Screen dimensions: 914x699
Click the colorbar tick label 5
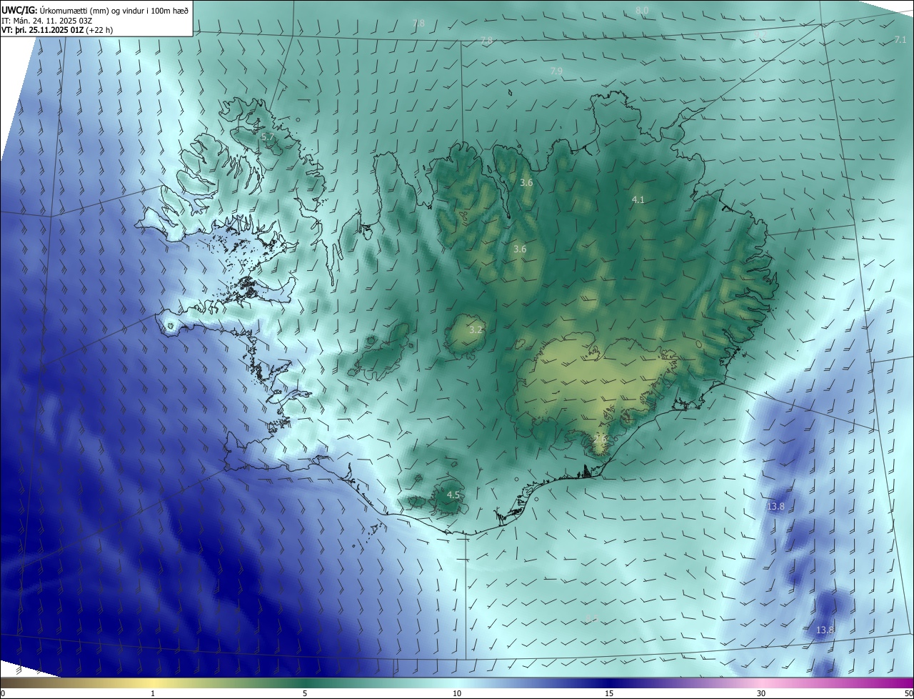click(305, 694)
